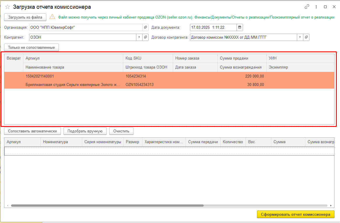Click the Загрузить из файла button
Viewport: 340px width, 223px height.
[25, 17]
